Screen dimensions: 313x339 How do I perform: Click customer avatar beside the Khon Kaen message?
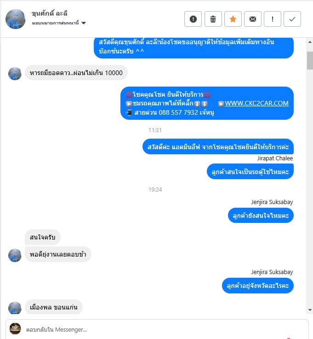pos(15,308)
